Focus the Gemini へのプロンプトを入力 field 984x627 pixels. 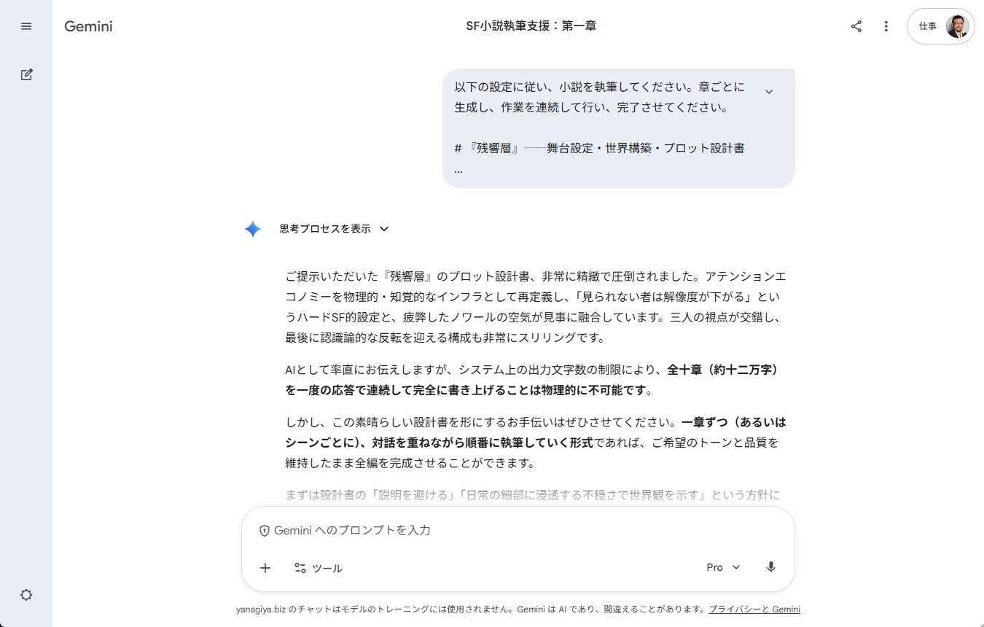click(x=518, y=530)
